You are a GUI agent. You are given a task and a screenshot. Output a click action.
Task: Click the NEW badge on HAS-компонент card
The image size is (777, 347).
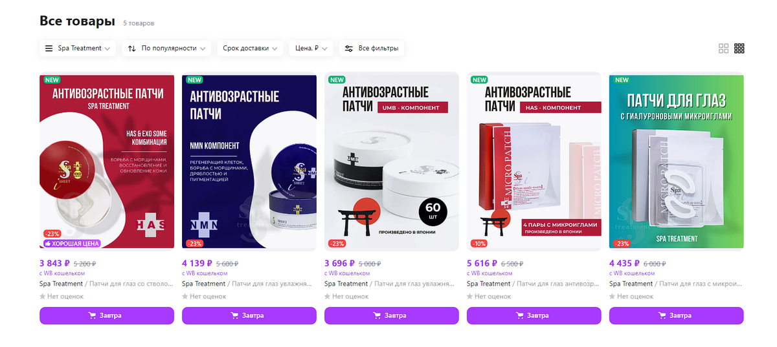click(x=479, y=80)
